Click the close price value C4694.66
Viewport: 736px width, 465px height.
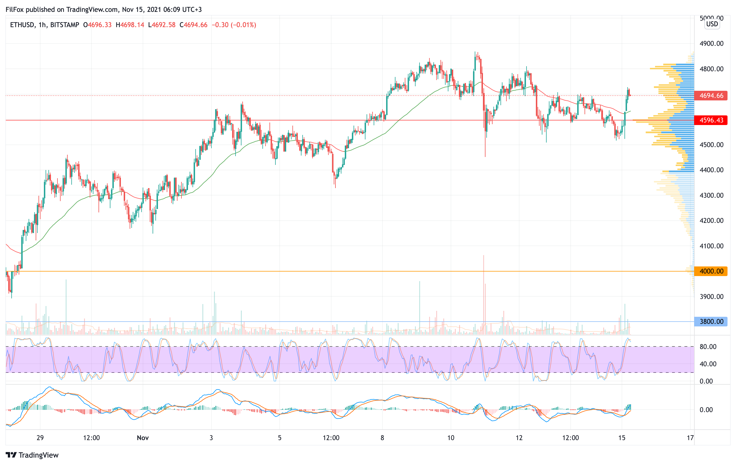click(193, 25)
